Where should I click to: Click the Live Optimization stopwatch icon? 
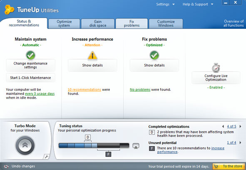[216, 68]
